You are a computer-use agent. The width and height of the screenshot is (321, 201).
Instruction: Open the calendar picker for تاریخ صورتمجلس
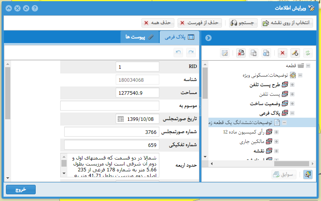click(120, 119)
